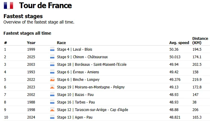Open Stage 10 Bazas - Pau link
This screenshot has width=210, height=121.
(x=75, y=95)
